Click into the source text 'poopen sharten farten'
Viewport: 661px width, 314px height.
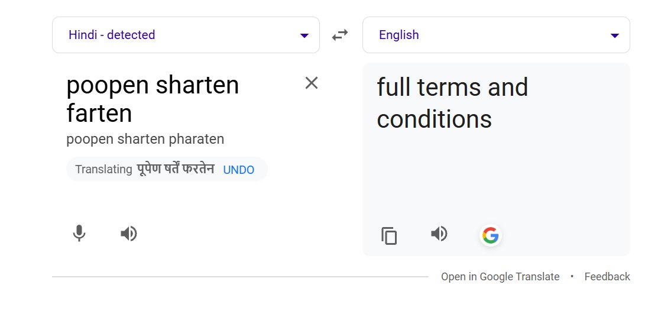[153, 99]
